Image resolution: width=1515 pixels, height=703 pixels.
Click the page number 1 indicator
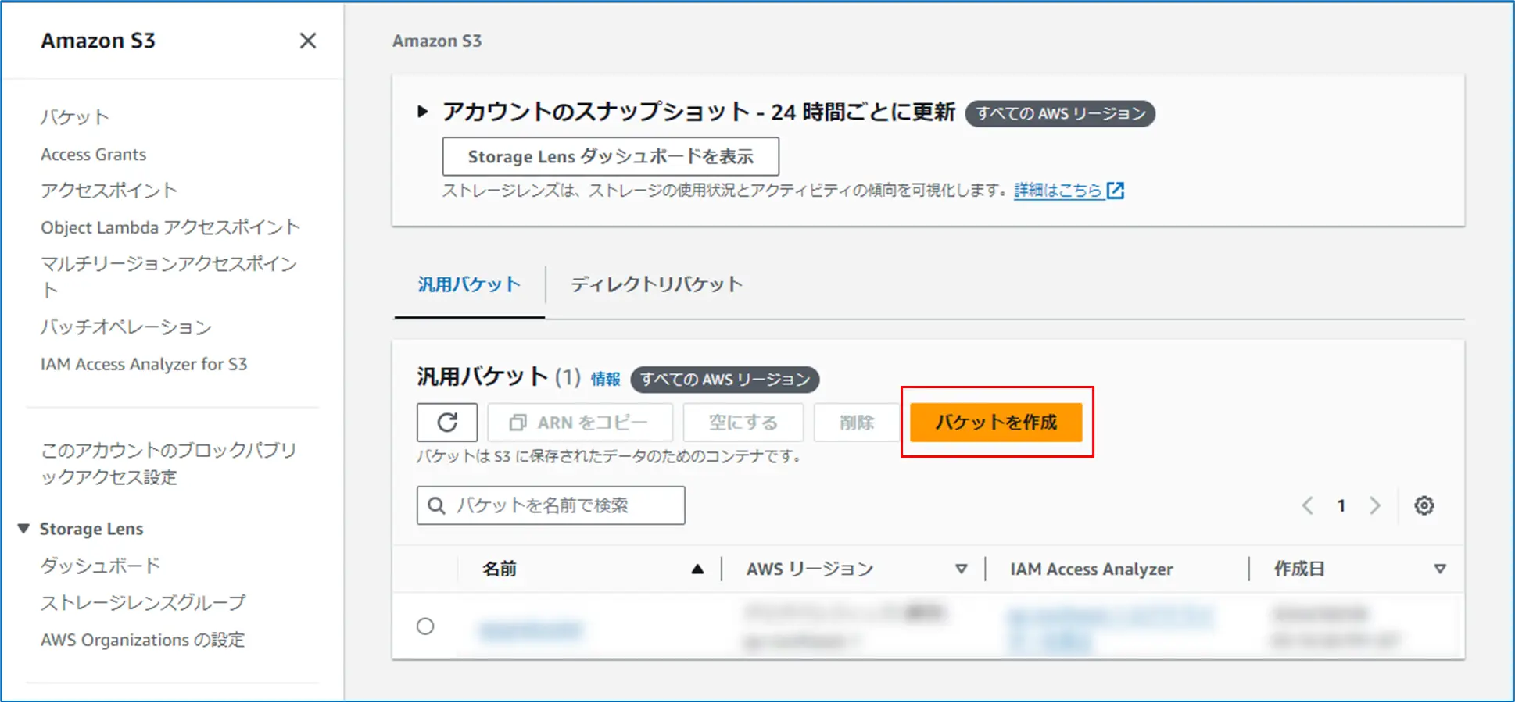pos(1341,505)
